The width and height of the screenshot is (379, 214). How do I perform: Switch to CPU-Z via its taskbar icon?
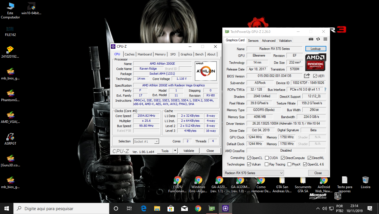click(225, 208)
